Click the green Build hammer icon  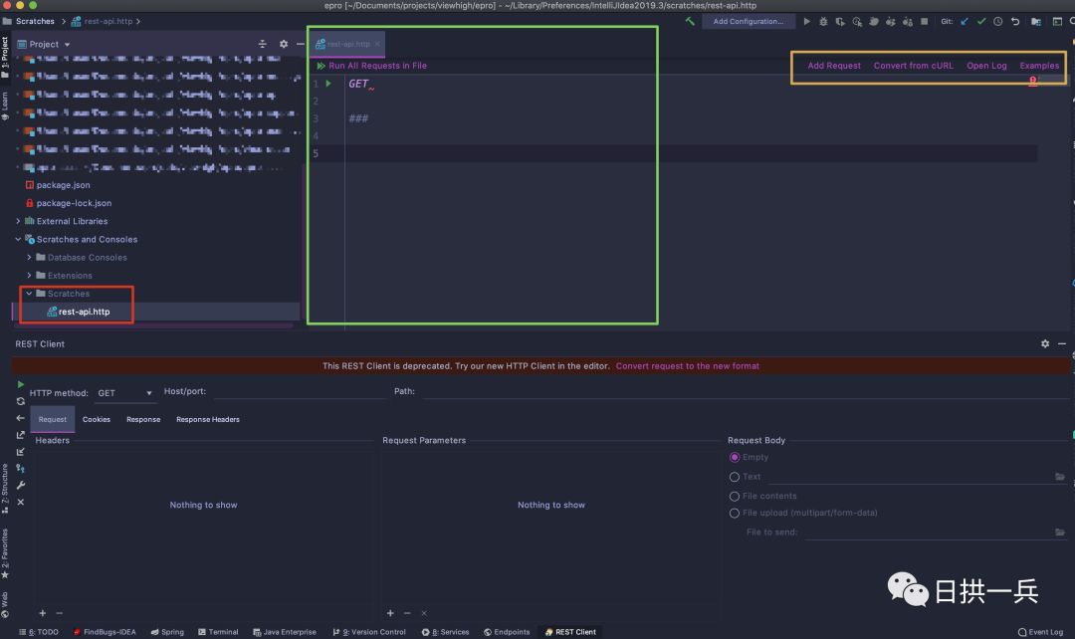click(x=690, y=21)
